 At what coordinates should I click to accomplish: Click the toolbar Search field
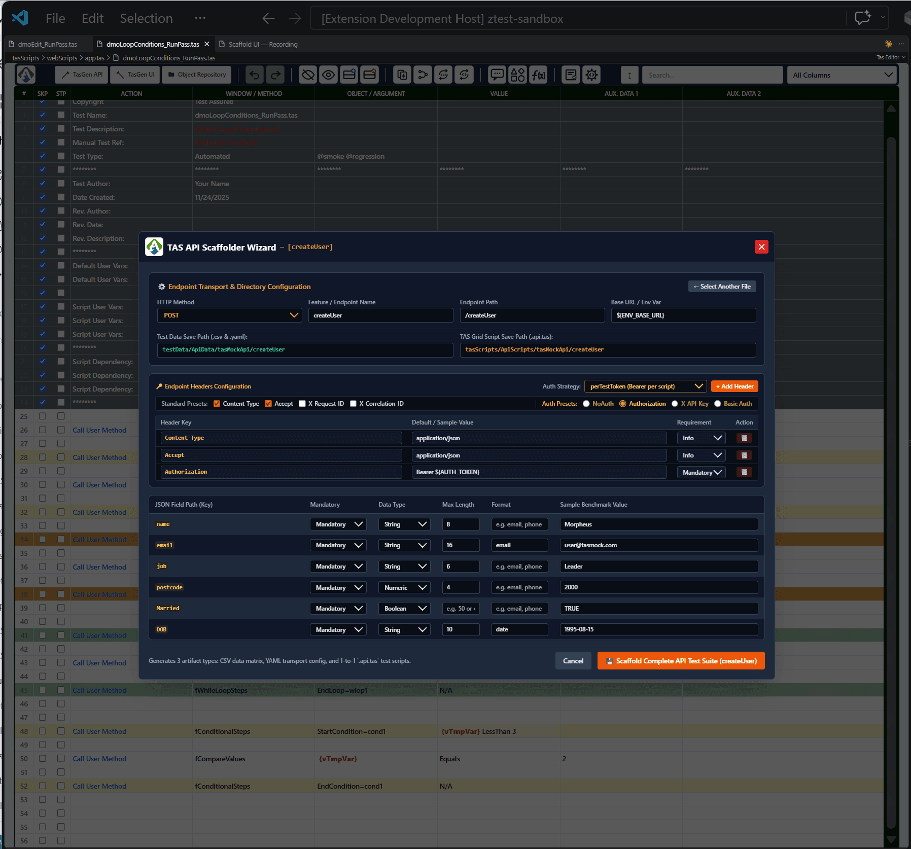(x=712, y=75)
